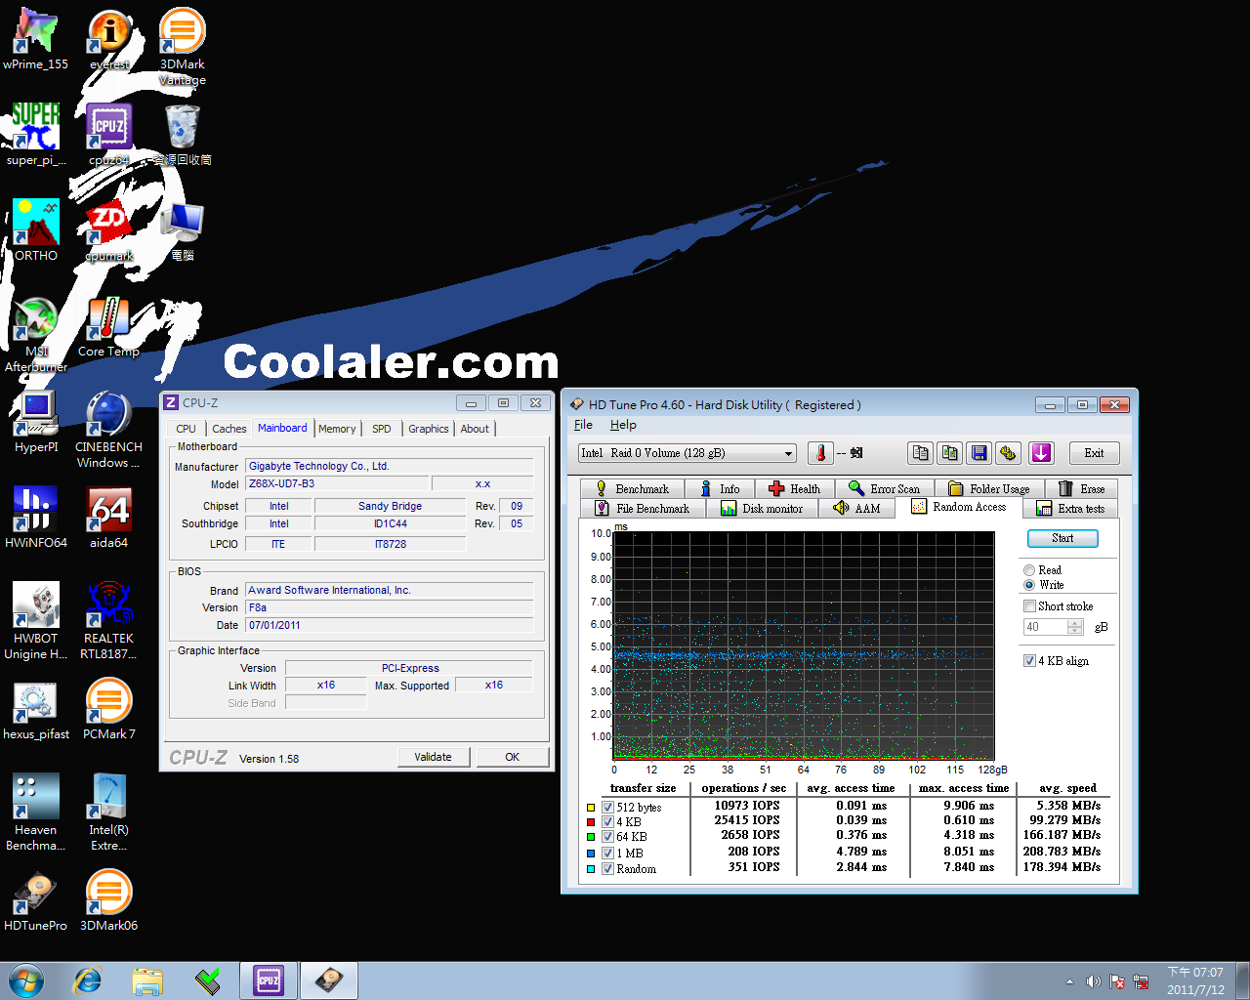1250x1000 pixels.
Task: Click the Validate button in CPU-Z
Action: point(434,757)
